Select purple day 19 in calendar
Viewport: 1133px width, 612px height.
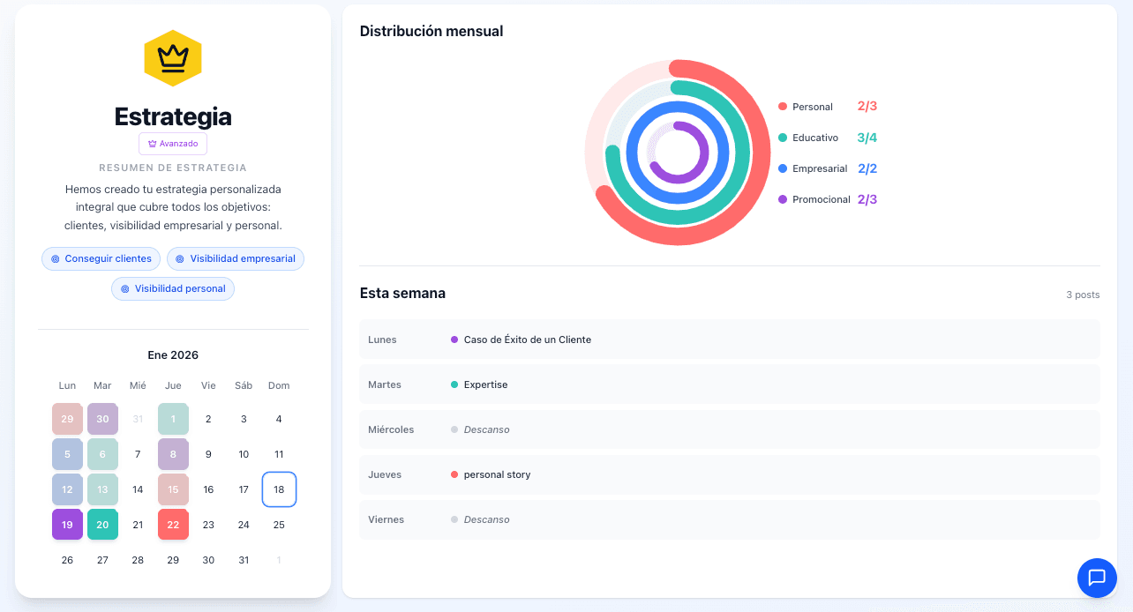67,525
